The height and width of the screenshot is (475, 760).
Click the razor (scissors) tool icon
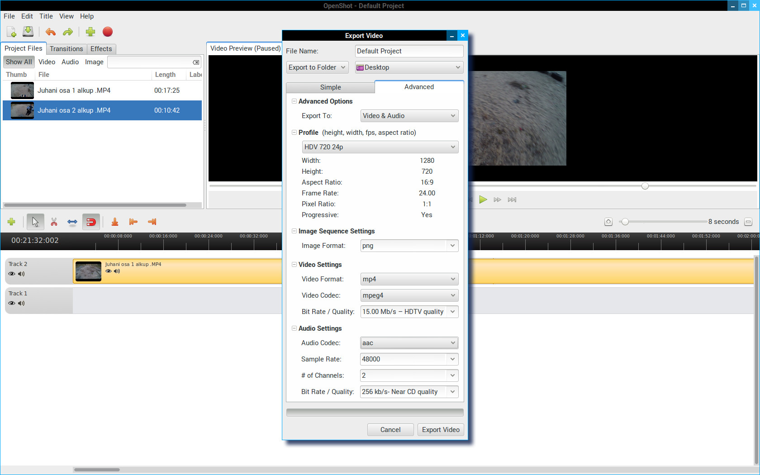coord(54,222)
